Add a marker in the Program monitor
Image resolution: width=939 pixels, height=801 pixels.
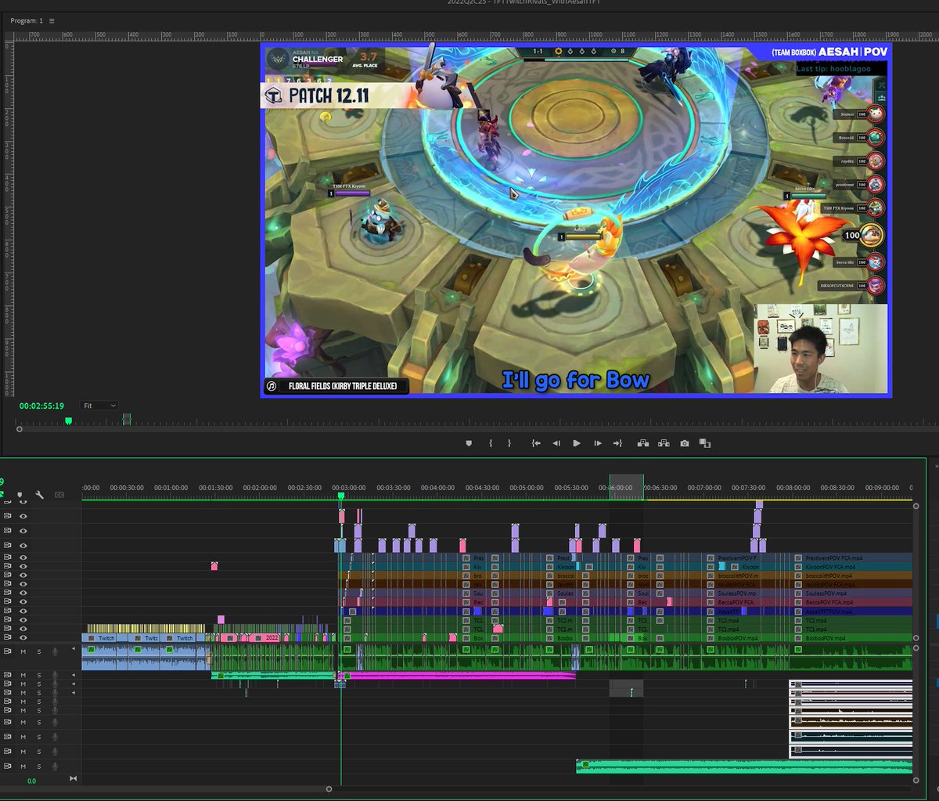[x=469, y=443]
